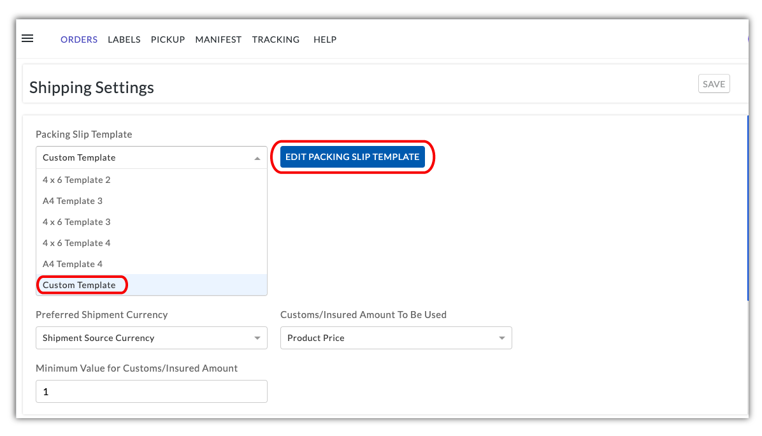The height and width of the screenshot is (436, 762).
Task: Open the HELP menu
Action: point(324,40)
